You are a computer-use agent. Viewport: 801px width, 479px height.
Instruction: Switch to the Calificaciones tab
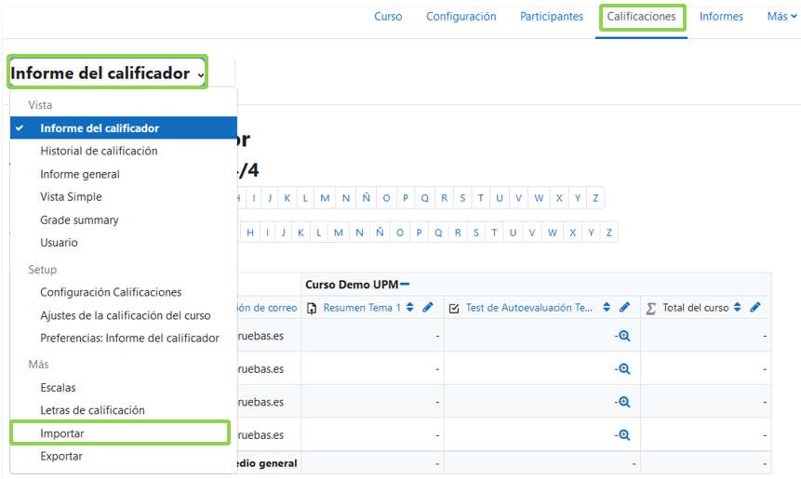641,17
